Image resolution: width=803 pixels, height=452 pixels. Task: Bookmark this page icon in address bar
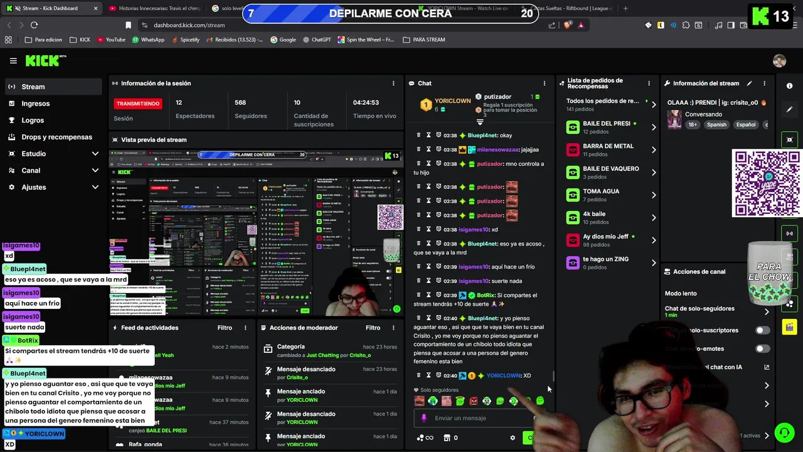(128, 25)
